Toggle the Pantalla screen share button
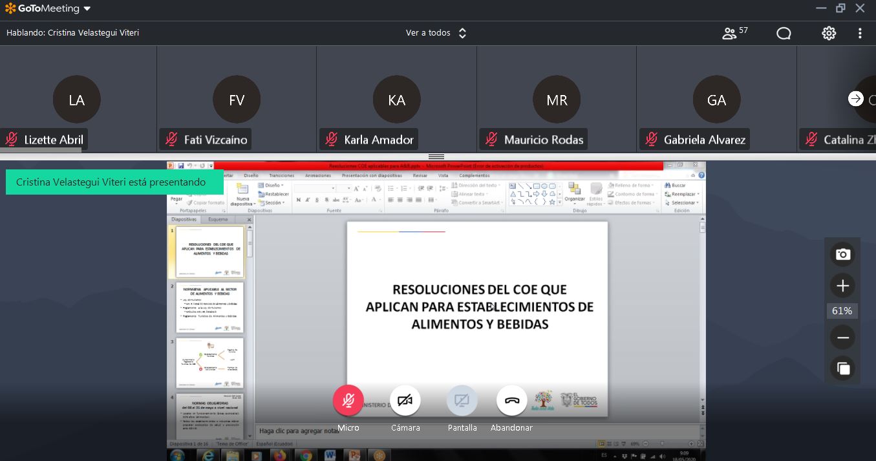 pyautogui.click(x=462, y=401)
